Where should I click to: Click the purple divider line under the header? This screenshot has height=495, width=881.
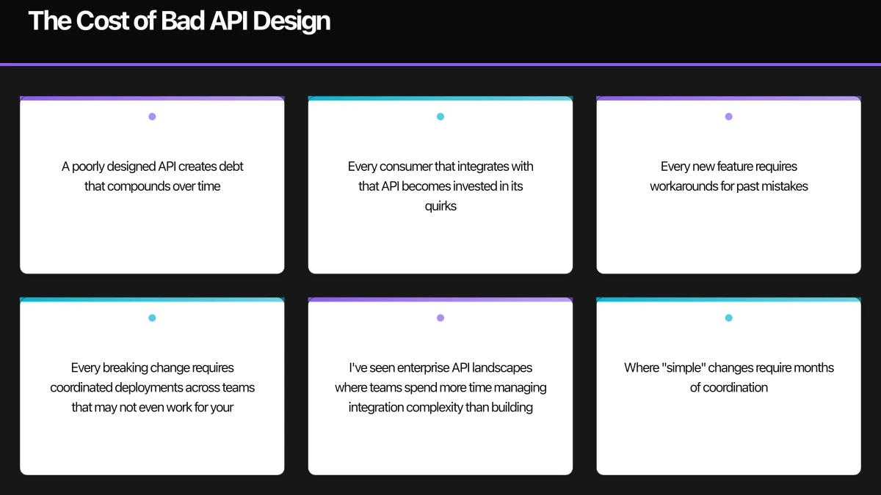pyautogui.click(x=440, y=64)
